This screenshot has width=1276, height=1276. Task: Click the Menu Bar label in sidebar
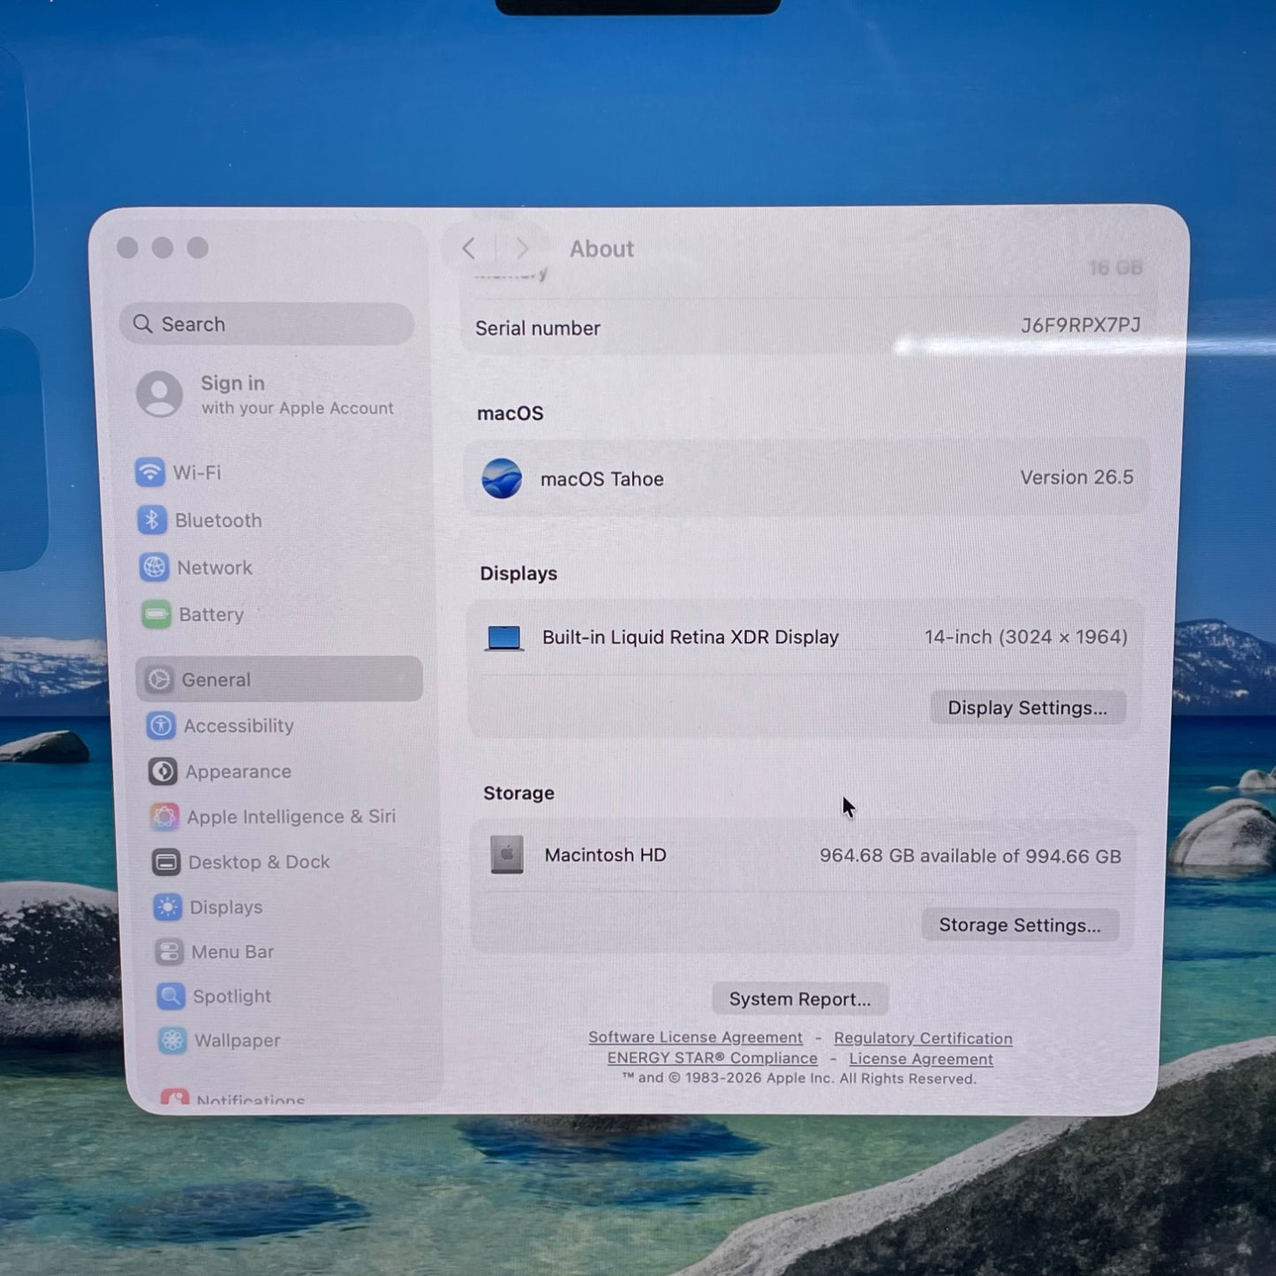point(233,952)
